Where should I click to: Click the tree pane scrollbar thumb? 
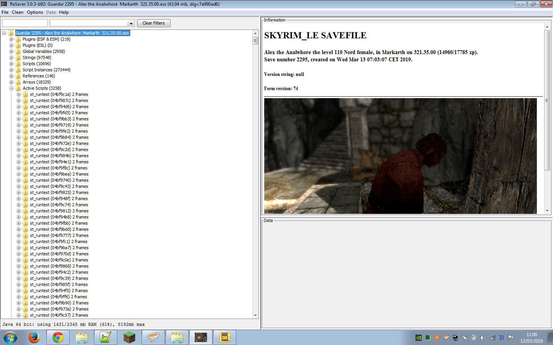pyautogui.click(x=255, y=40)
